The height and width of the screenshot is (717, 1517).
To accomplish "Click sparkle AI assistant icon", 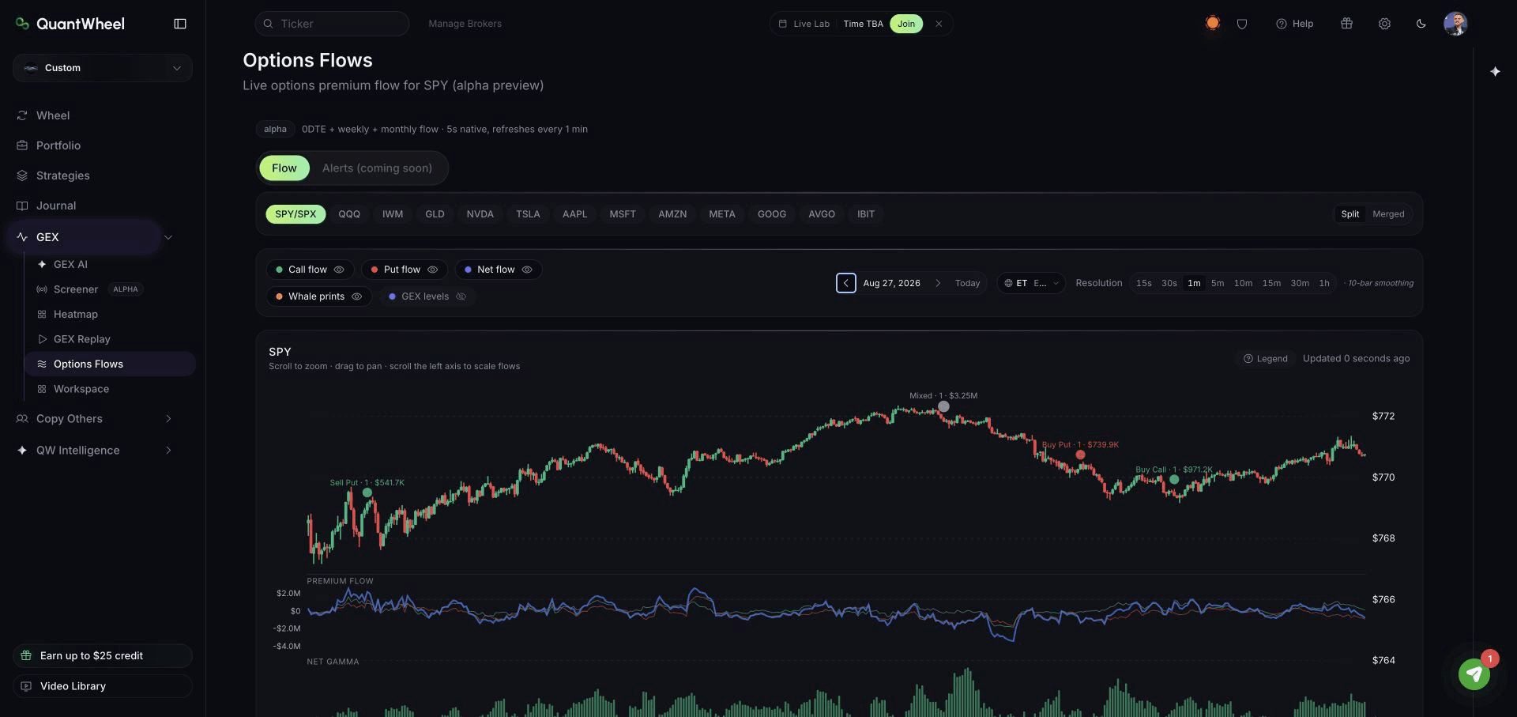I will [x=1495, y=71].
